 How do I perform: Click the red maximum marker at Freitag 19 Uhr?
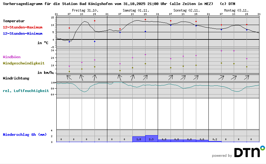coord(95,21)
